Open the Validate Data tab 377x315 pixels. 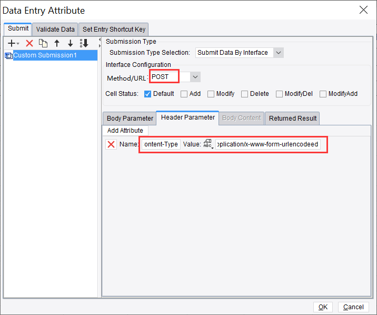(x=55, y=29)
